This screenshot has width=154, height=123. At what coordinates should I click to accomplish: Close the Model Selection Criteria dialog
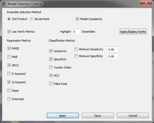(x=146, y=3)
